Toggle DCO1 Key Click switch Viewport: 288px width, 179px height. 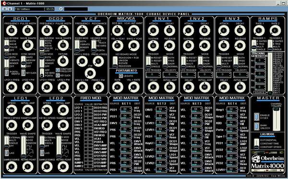[x=23, y=73]
